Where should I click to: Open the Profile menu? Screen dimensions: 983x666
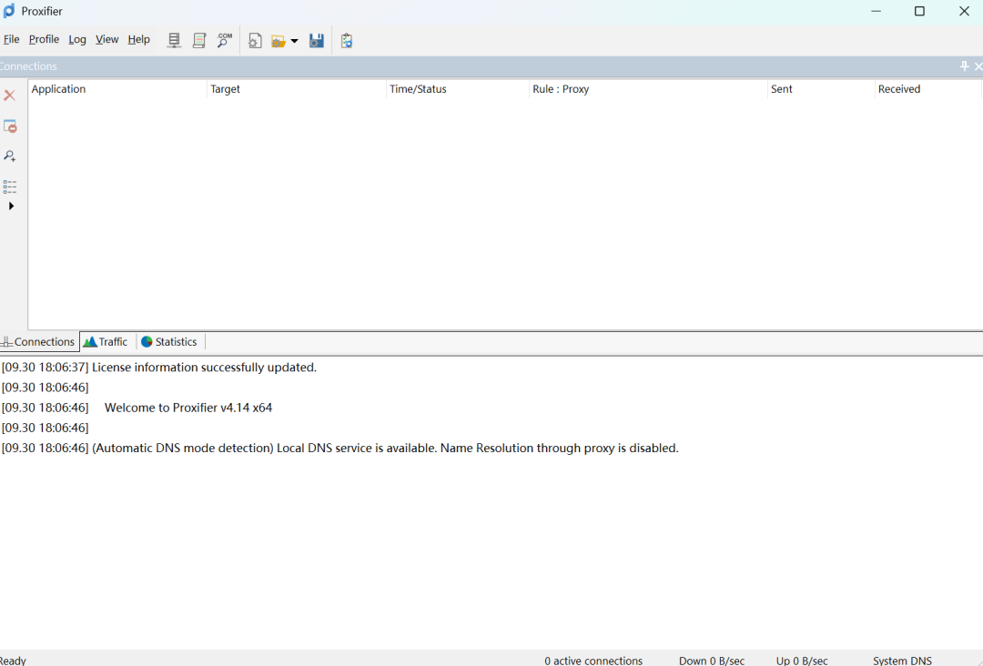pyautogui.click(x=44, y=39)
